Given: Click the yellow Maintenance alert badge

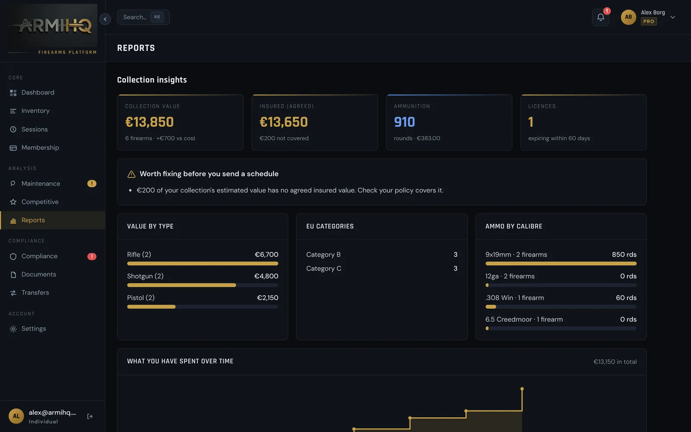Looking at the screenshot, I should [92, 184].
